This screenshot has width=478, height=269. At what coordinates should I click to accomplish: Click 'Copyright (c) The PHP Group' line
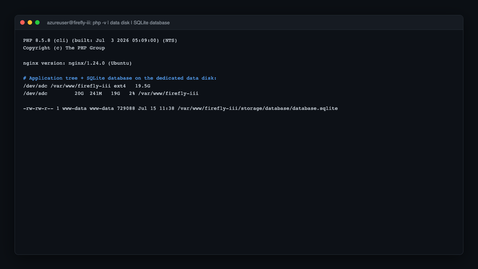[x=64, y=48]
